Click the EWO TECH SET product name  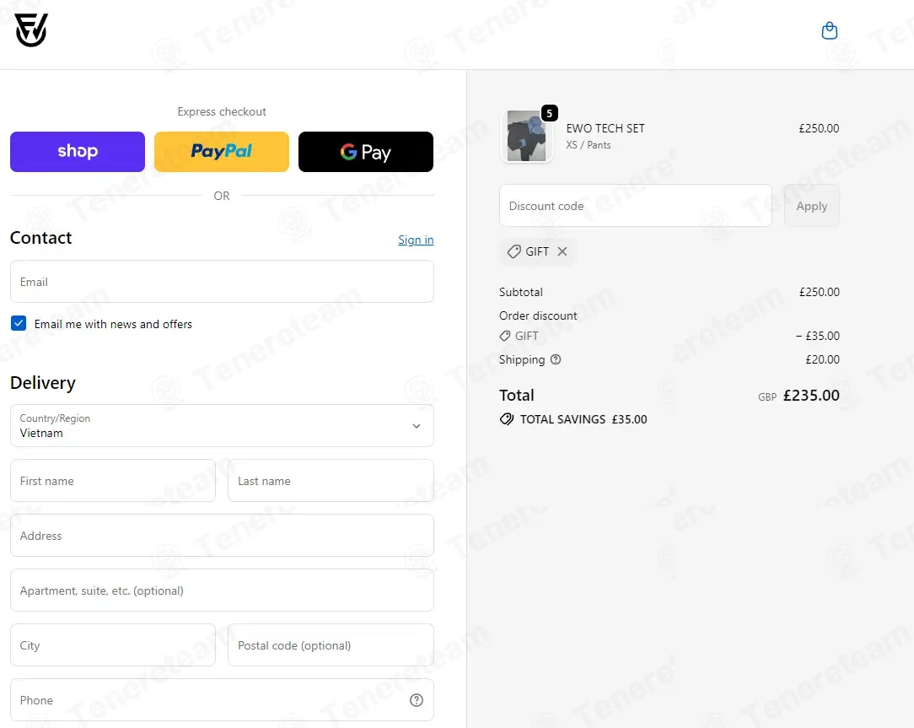605,128
